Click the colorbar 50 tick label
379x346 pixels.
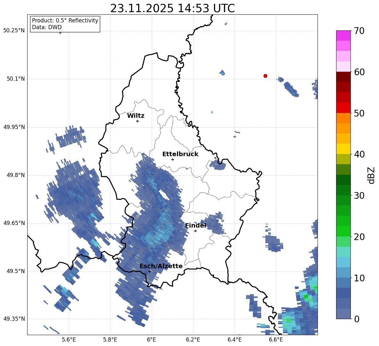point(359,113)
